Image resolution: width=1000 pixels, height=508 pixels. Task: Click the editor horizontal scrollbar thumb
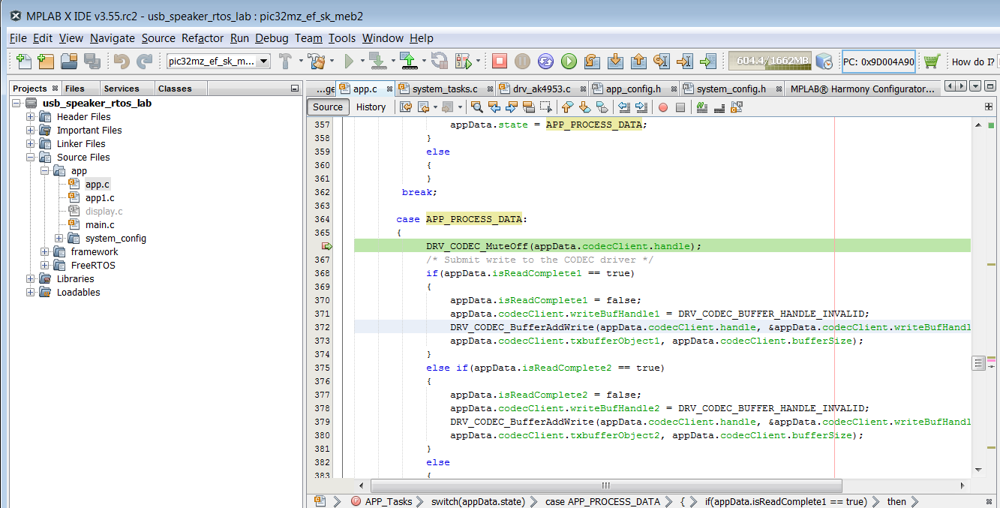[606, 485]
